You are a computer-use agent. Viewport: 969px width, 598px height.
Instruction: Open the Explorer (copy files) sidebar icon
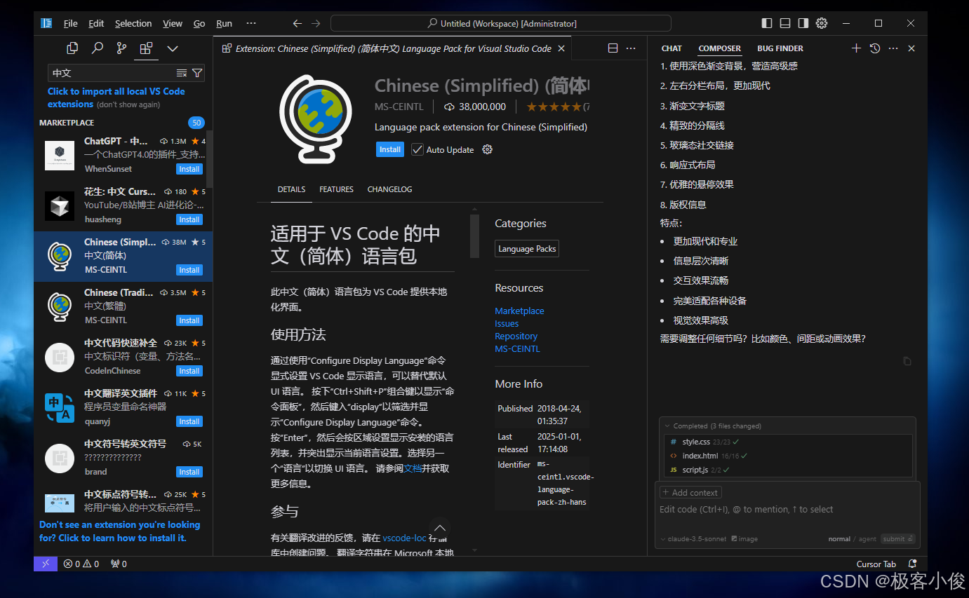tap(72, 48)
